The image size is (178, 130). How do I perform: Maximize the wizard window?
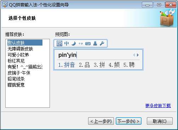point(159,5)
